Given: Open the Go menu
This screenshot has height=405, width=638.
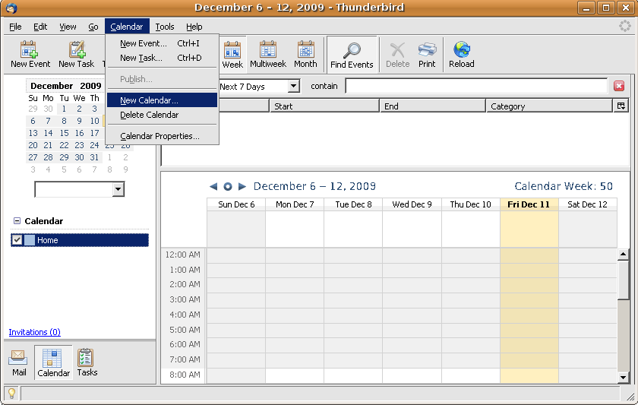Looking at the screenshot, I should (x=93, y=27).
